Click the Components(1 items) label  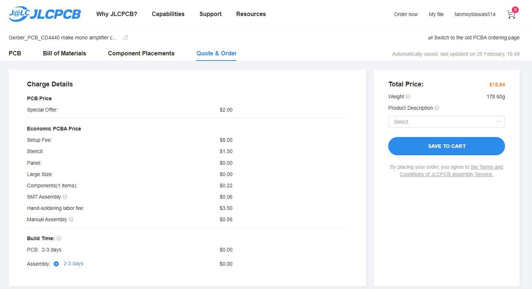point(52,185)
